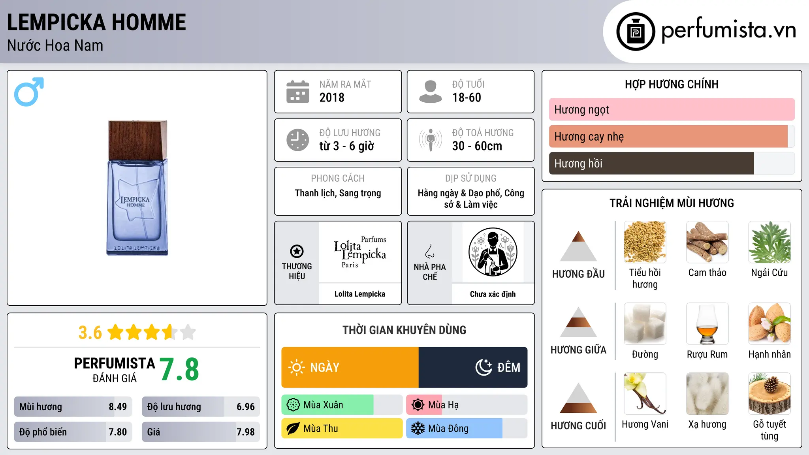Click the LEMPICKA HOMME title
809x455 pixels.
[96, 22]
